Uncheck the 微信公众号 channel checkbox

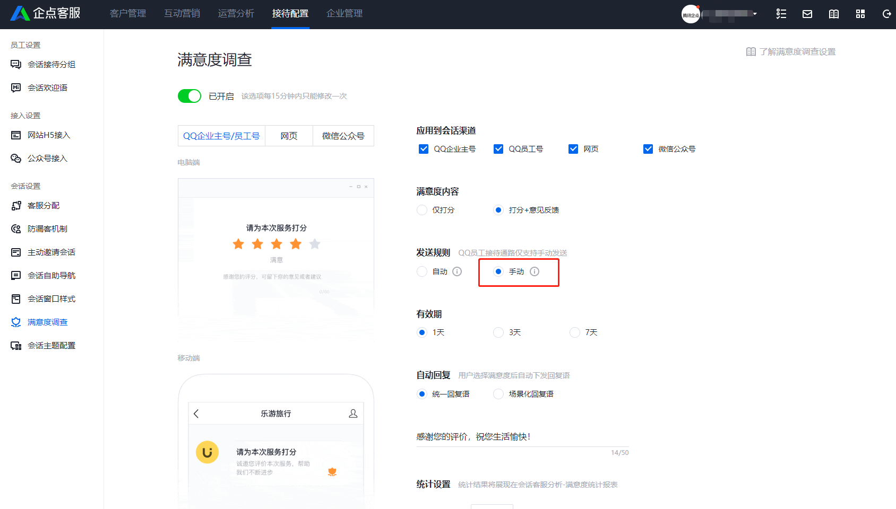[648, 149]
